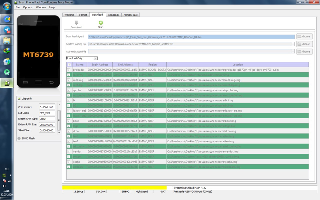Click choose for Scatter-loading File
This screenshot has height=200, width=320.
click(304, 44)
